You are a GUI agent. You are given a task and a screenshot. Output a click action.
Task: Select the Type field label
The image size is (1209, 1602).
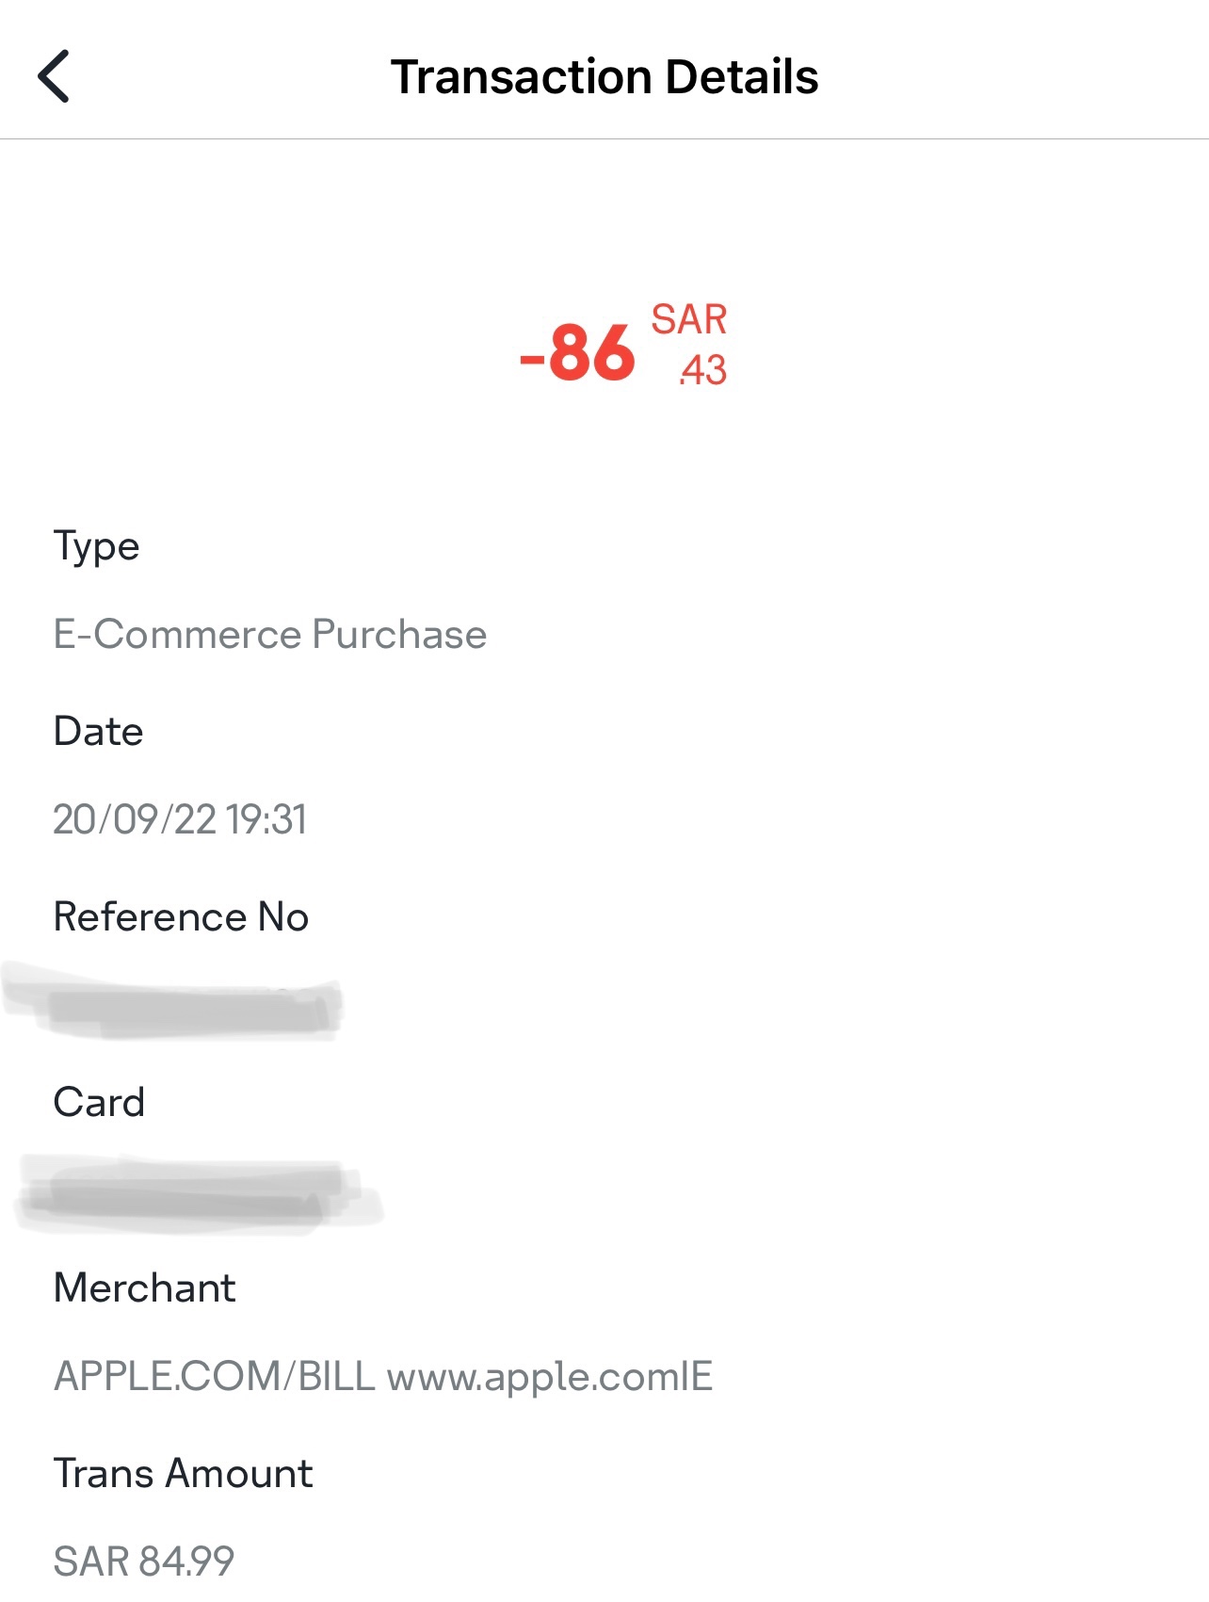(x=97, y=545)
